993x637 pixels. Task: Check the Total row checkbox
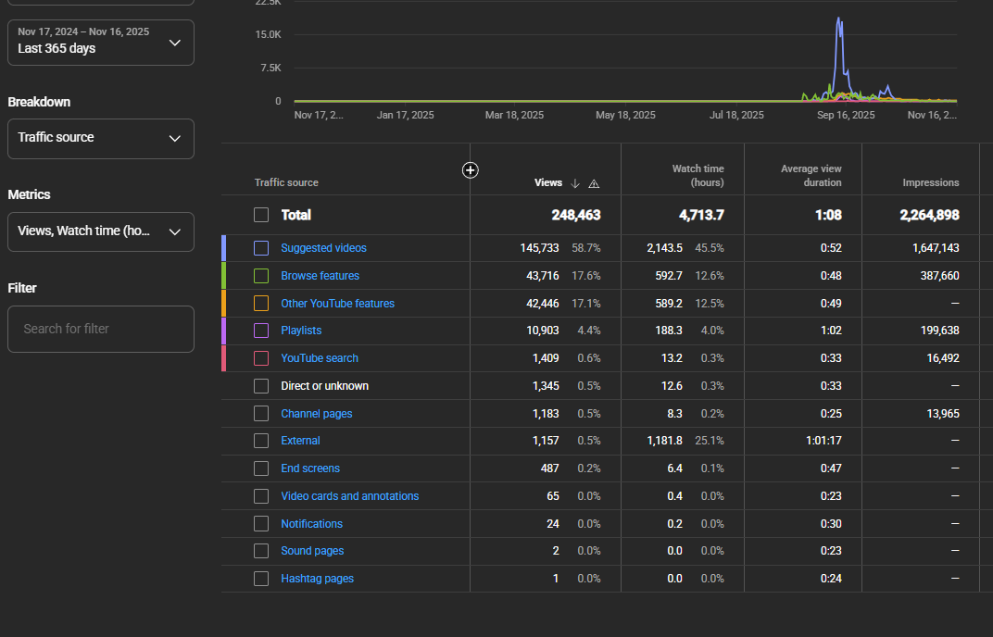coord(261,216)
